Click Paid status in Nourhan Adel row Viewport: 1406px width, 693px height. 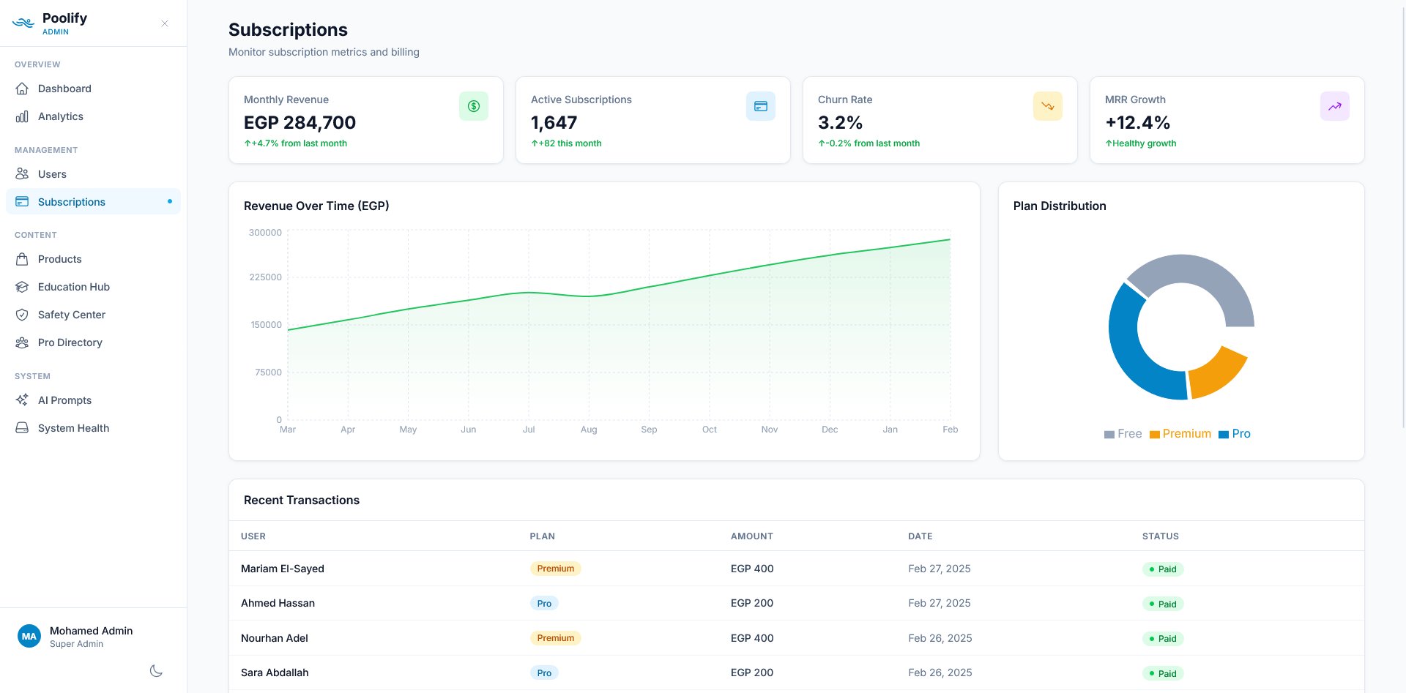coord(1163,639)
